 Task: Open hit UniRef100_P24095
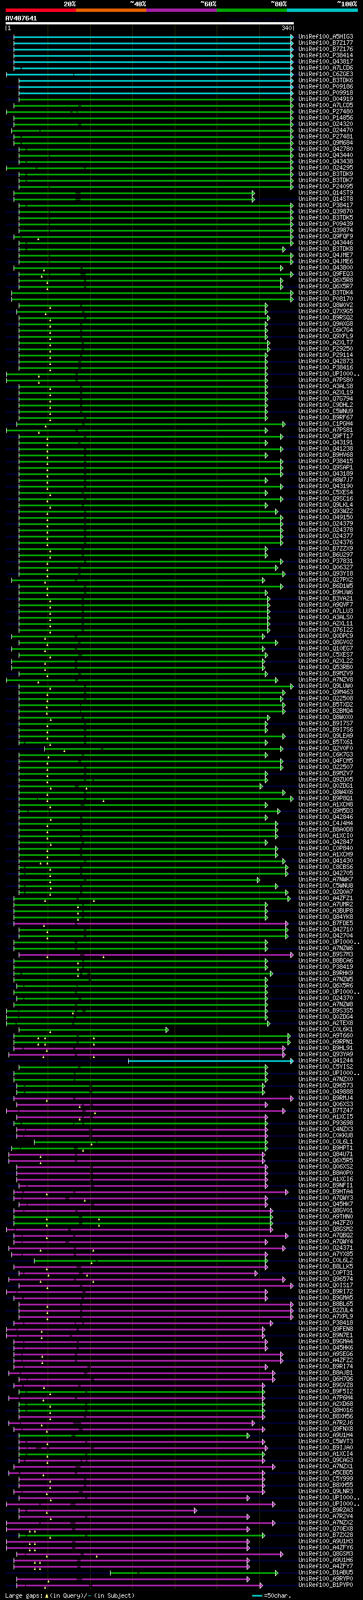coord(326,186)
